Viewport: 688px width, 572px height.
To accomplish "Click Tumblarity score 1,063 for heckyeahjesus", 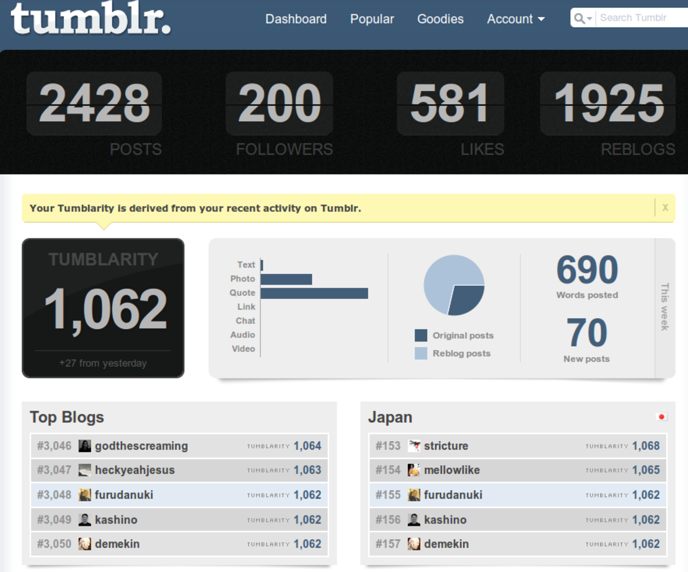I will pos(307,470).
